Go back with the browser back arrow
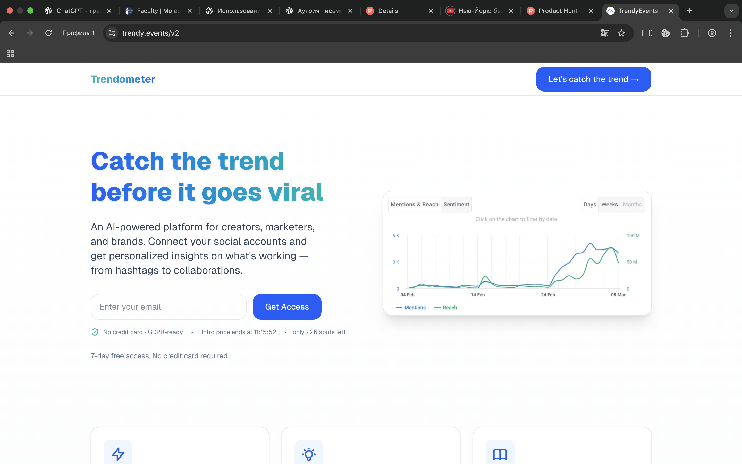 click(11, 33)
